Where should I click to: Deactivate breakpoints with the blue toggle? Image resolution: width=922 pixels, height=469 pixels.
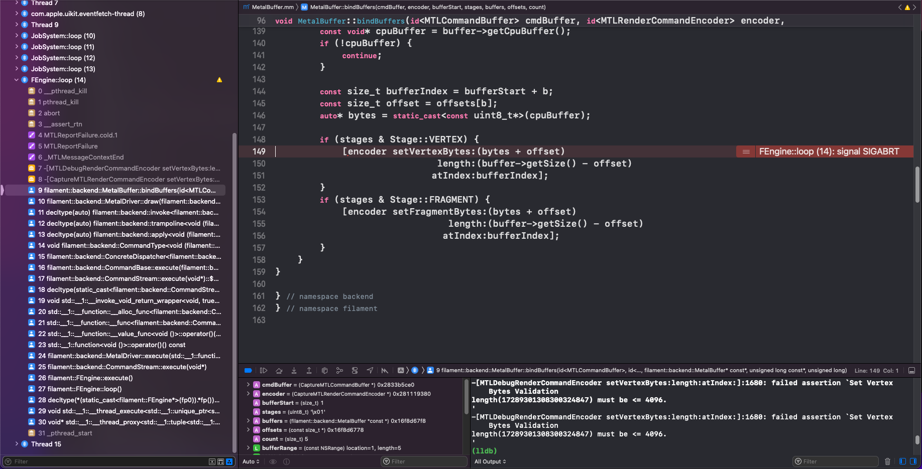[x=248, y=370]
